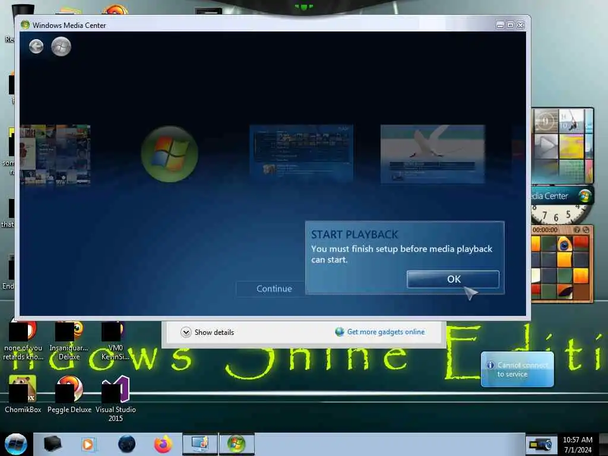
Task: Open the Peggle Deluxe desktop icon
Action: click(x=69, y=394)
